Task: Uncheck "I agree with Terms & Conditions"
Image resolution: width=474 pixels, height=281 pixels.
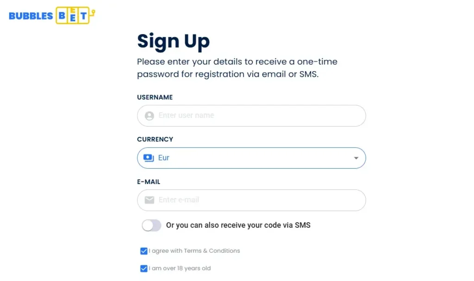Action: (144, 250)
